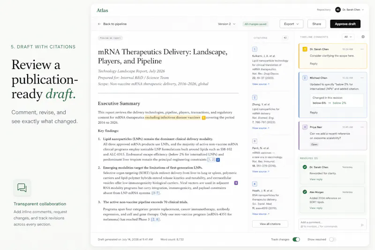Open the All comments filter dropdown
Viewport: 375px width, 250px height.
click(x=348, y=37)
